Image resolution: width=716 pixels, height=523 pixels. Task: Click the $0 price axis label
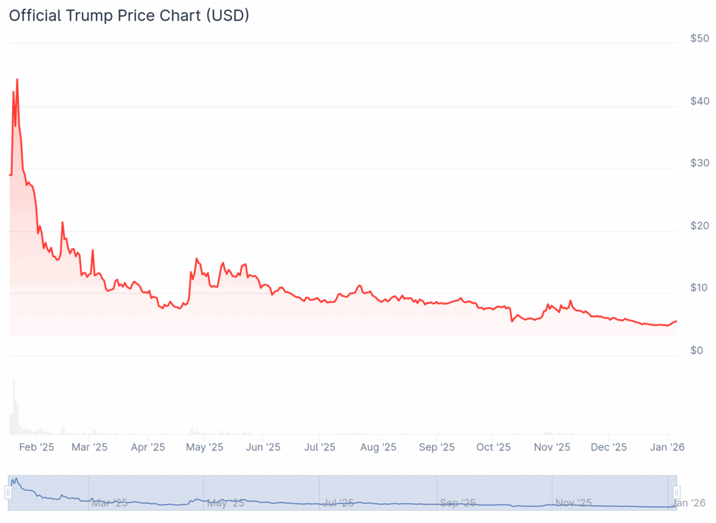(697, 350)
